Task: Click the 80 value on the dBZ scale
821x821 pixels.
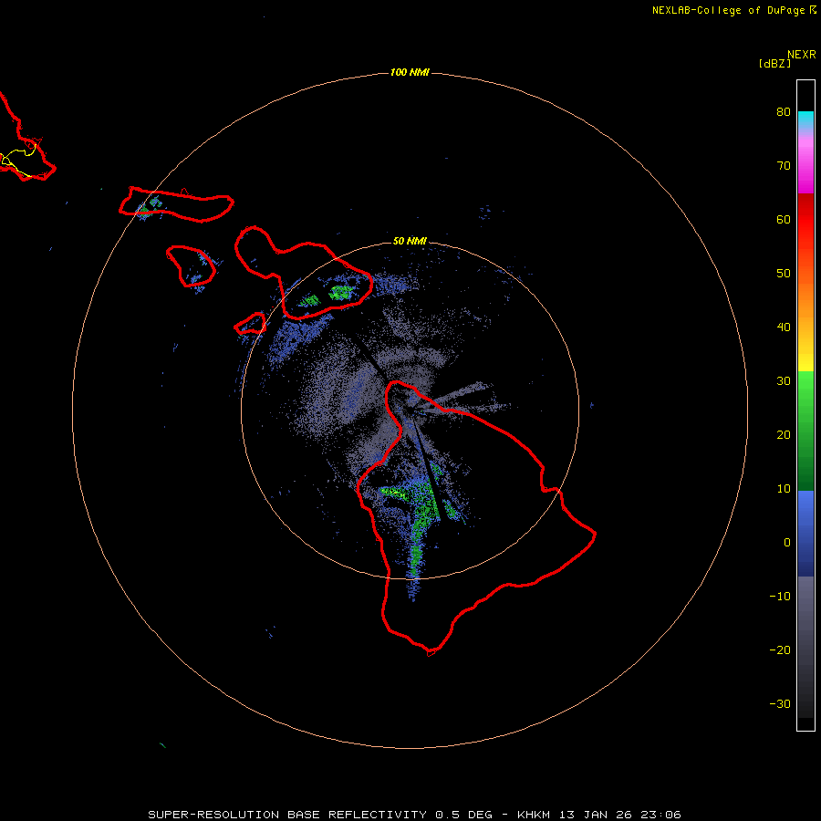Action: [x=784, y=111]
